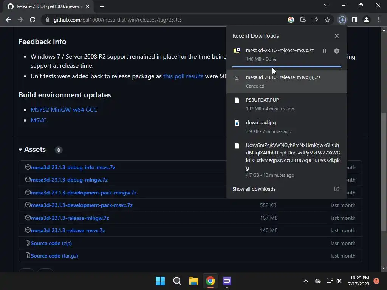Download Source code (tar.gz)

tap(54, 256)
